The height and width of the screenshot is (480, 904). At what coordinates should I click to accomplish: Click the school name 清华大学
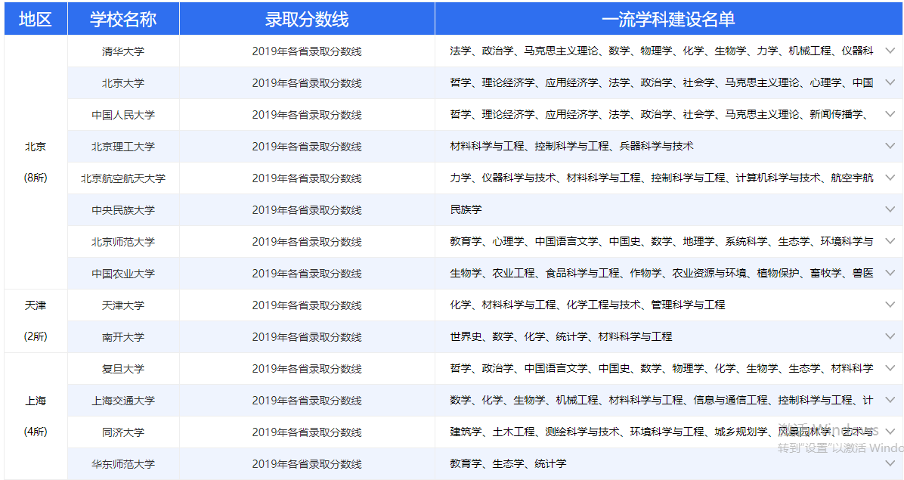[x=122, y=51]
